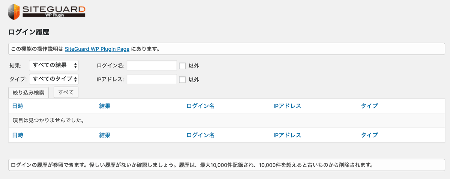The height and width of the screenshot is (179, 450).
Task: Click the すべて button
Action: pos(66,92)
